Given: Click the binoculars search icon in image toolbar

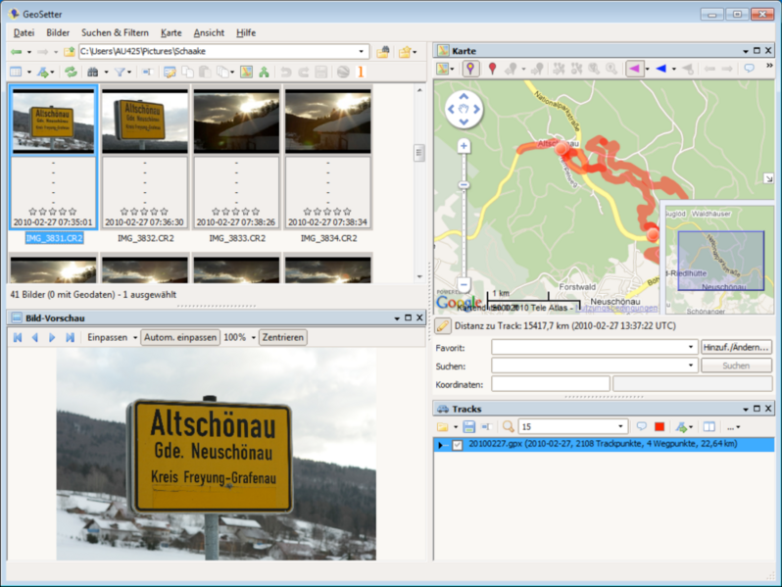Looking at the screenshot, I should tap(93, 72).
